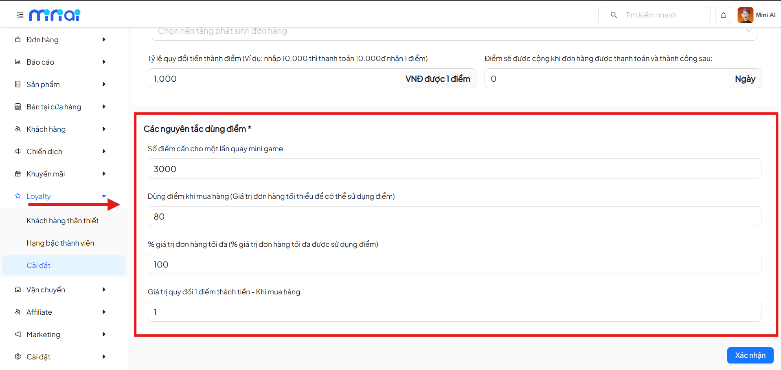Click the Mini AI user avatar
The width and height of the screenshot is (781, 370).
coord(745,15)
